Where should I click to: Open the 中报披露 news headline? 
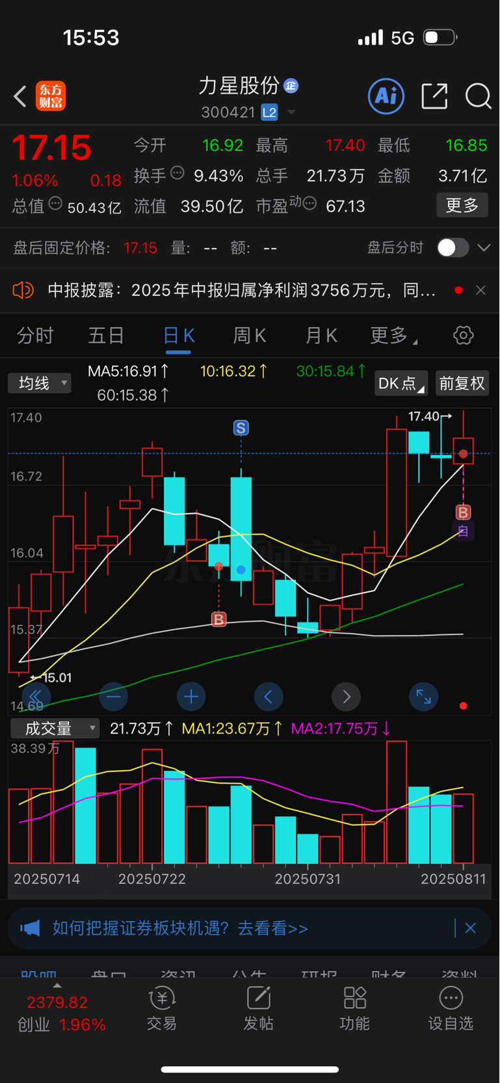pos(242,290)
